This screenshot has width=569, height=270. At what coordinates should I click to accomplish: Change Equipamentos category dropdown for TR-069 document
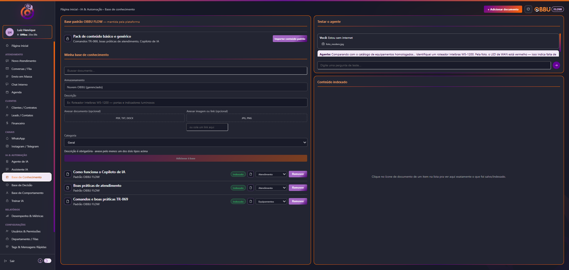(x=271, y=201)
